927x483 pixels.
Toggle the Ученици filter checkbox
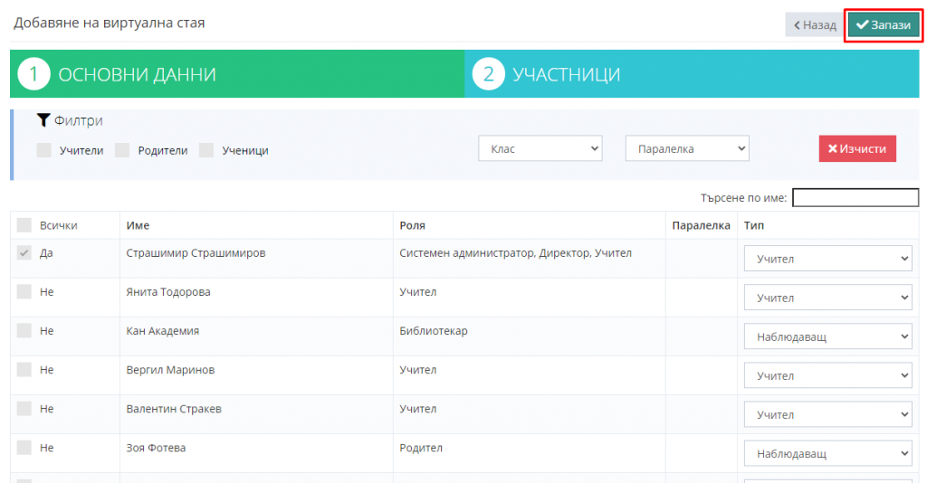206,150
